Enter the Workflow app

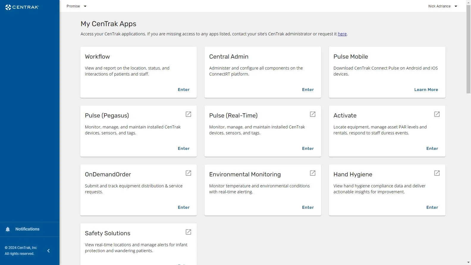tap(183, 90)
